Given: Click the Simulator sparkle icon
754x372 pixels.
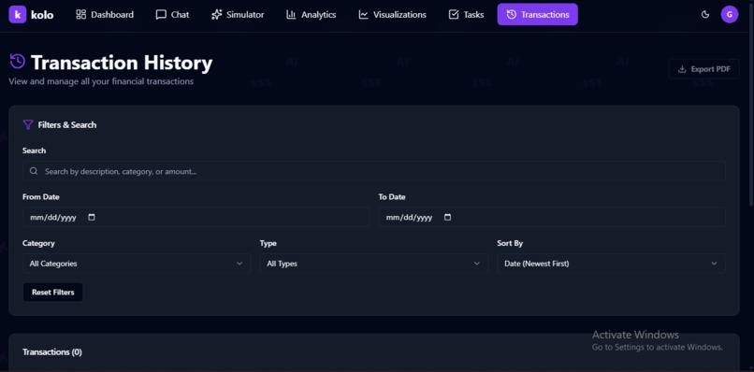Looking at the screenshot, I should [x=216, y=14].
